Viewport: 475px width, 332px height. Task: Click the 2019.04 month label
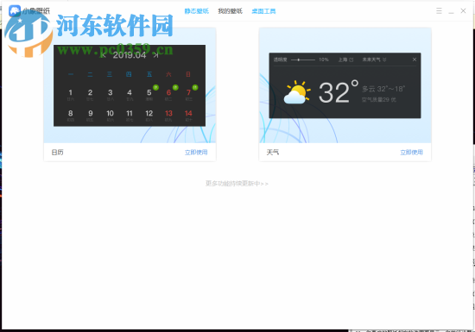click(130, 55)
